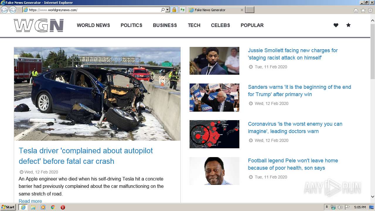Click the refresh page icon
This screenshot has height=211, width=375.
(183, 10)
